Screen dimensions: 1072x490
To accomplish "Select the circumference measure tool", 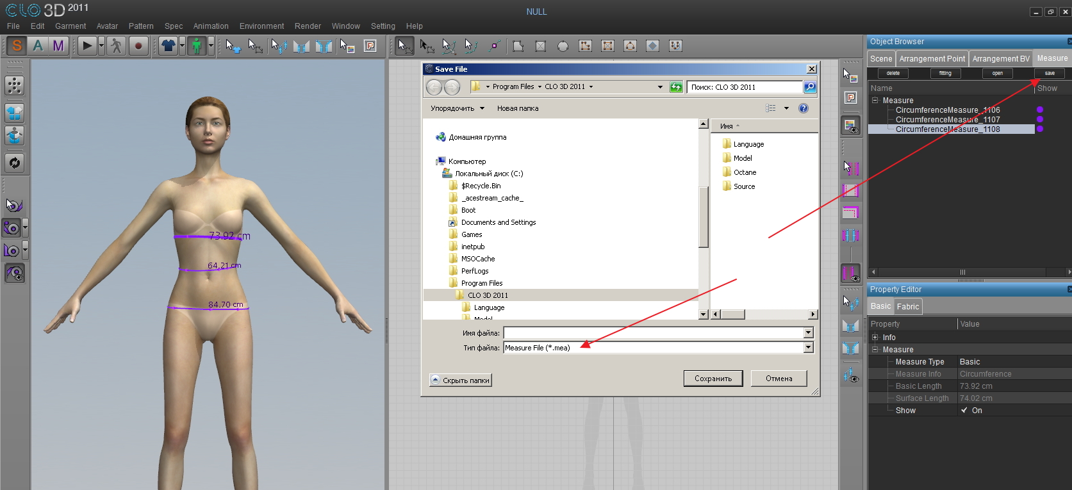I will pyautogui.click(x=12, y=227).
